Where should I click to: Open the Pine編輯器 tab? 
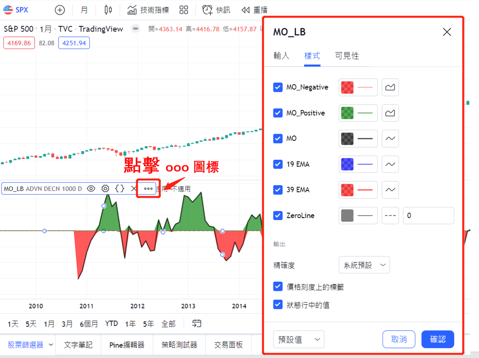(x=127, y=345)
